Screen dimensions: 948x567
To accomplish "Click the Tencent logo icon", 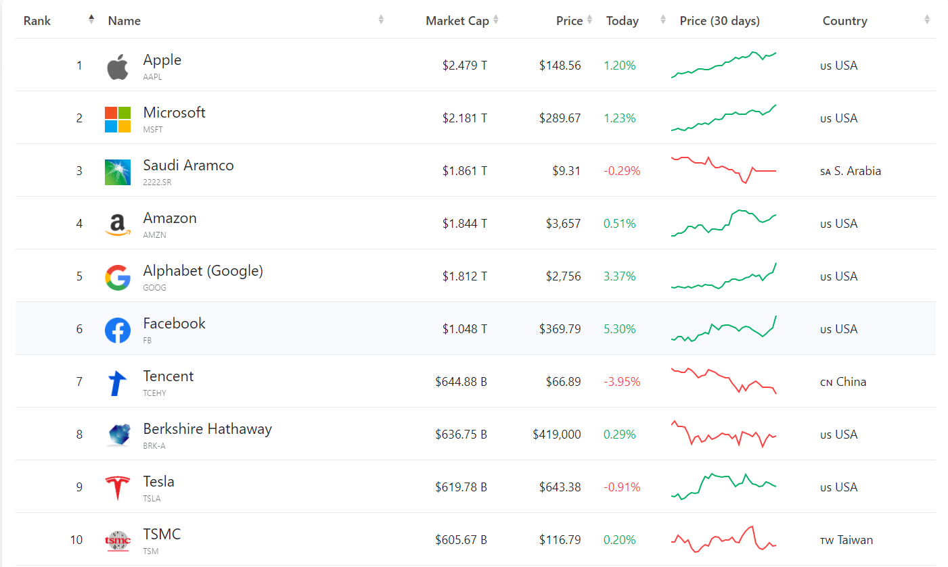I will [x=118, y=383].
